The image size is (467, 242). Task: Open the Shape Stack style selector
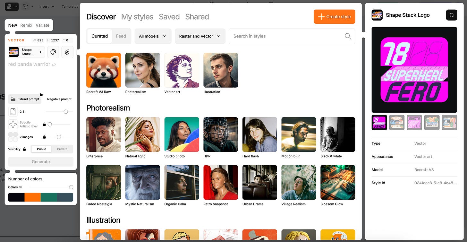(26, 52)
